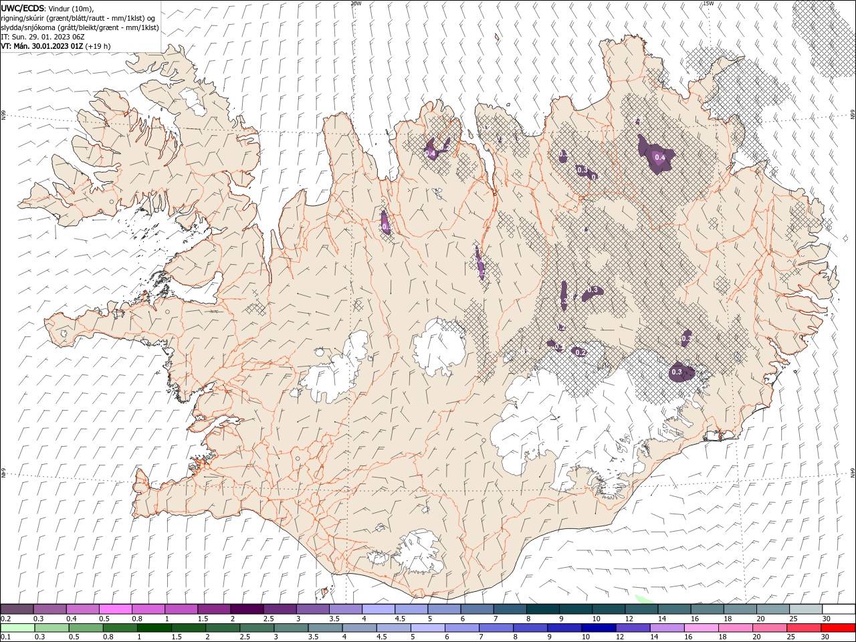
Task: Click the '(+19 h)' forecast offset text
Action: [x=98, y=46]
